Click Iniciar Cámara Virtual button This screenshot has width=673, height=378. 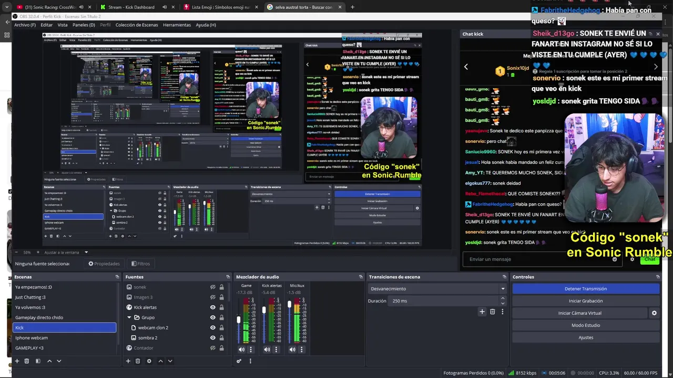pyautogui.click(x=579, y=313)
